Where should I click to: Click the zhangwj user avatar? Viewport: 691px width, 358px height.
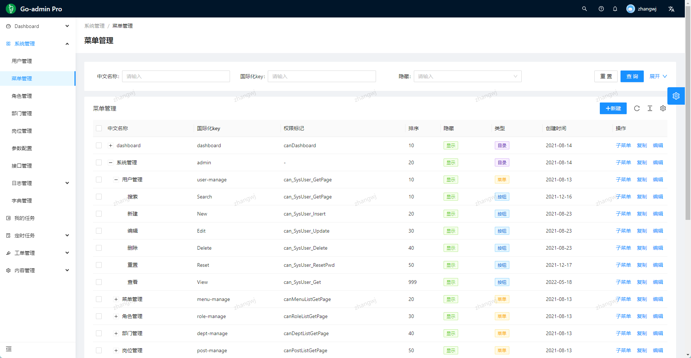(631, 9)
